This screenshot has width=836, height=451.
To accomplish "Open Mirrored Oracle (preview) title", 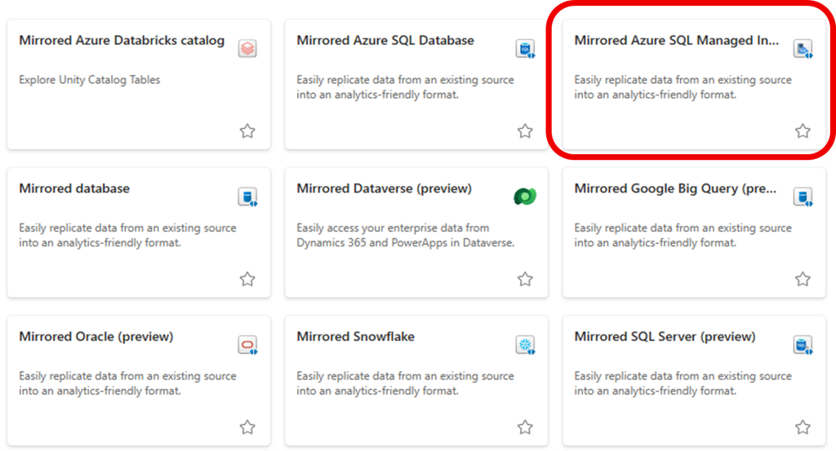I will (x=96, y=337).
